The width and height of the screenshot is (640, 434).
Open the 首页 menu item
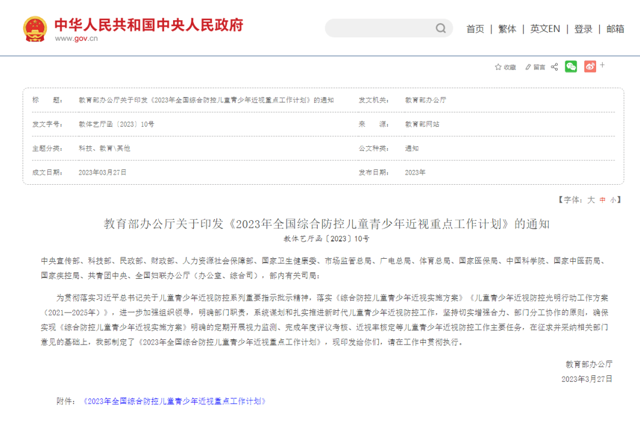tap(475, 28)
